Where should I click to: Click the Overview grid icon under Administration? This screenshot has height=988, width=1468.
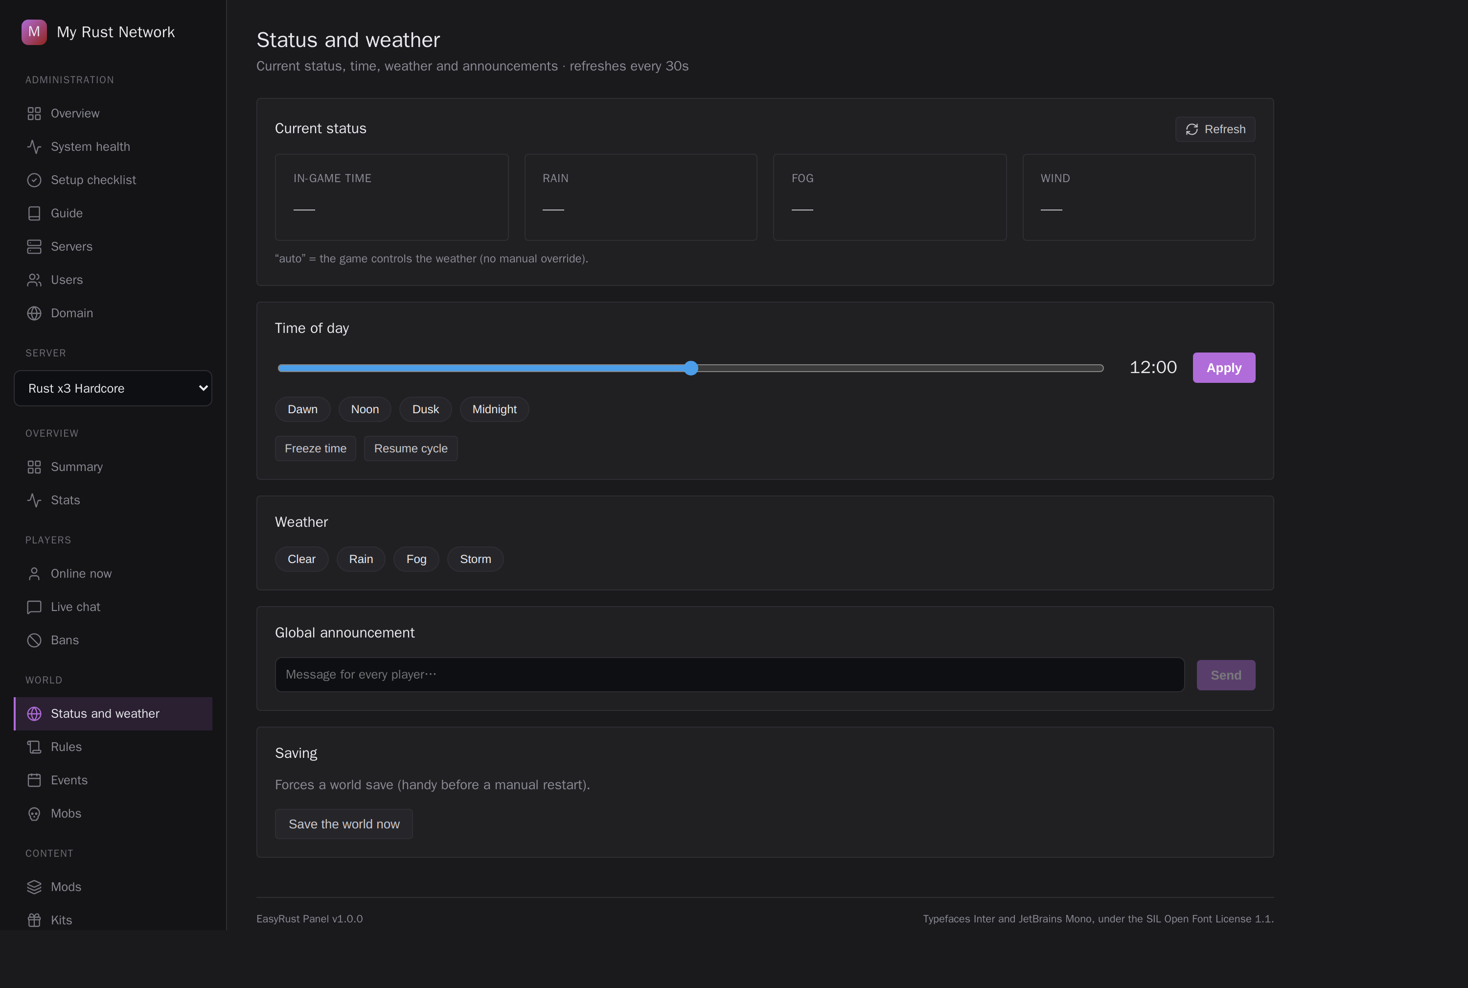click(34, 114)
